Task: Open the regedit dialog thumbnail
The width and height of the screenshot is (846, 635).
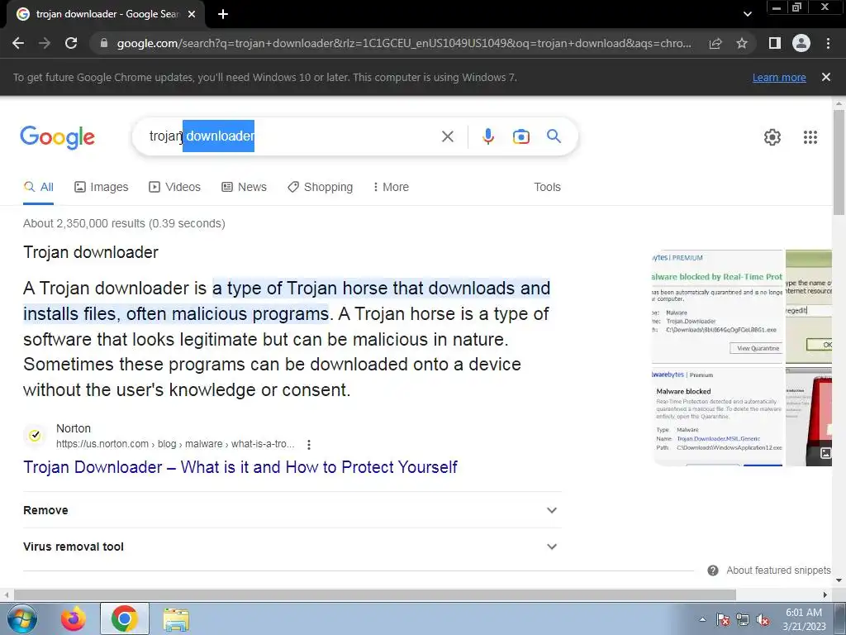Action: pyautogui.click(x=809, y=307)
